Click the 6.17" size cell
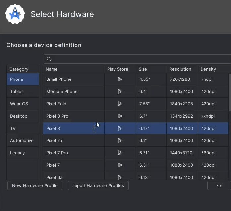The height and width of the screenshot is (211, 231). pyautogui.click(x=151, y=128)
